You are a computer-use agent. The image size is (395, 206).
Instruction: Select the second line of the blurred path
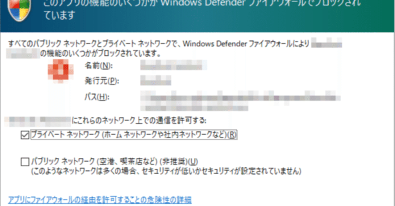pos(194,108)
